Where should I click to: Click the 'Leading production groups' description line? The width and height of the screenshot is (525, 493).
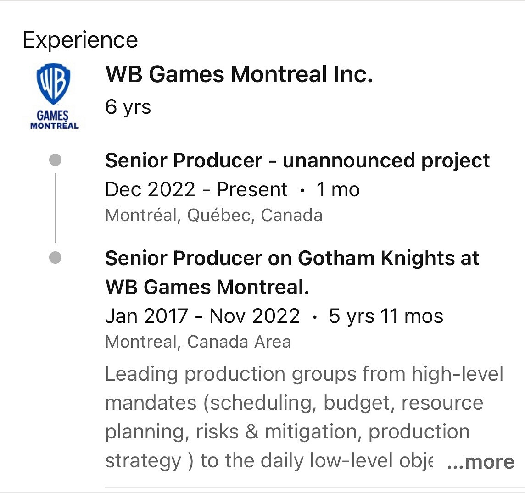pos(304,374)
